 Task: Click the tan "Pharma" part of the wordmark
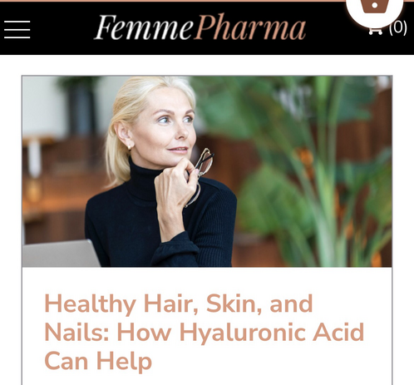[250, 27]
